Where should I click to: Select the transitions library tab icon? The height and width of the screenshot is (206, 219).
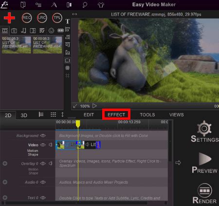point(33,31)
